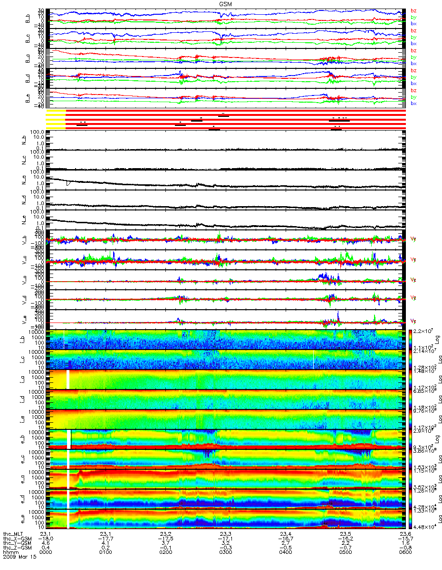442x570 pixels.
Task: Click the velocity legend beside V_e panel
Action: (x=413, y=321)
